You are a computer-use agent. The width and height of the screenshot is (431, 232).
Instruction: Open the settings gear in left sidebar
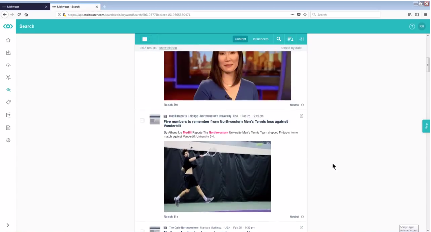pos(8,140)
